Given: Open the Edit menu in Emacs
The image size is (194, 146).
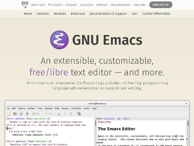Looking at the screenshot, I should point(14,108).
